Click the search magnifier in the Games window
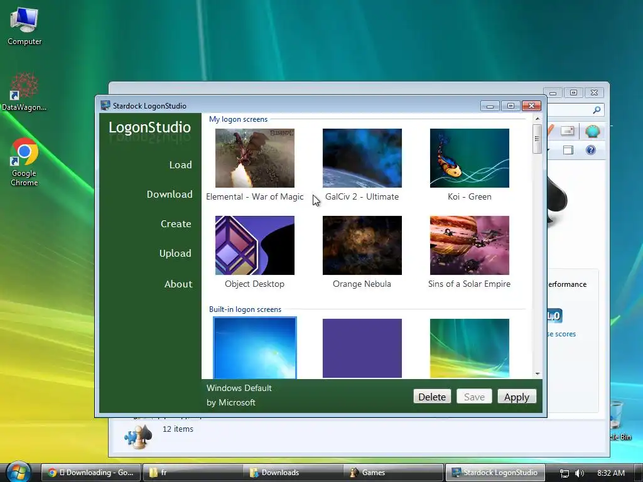This screenshot has height=482, width=643. click(597, 110)
